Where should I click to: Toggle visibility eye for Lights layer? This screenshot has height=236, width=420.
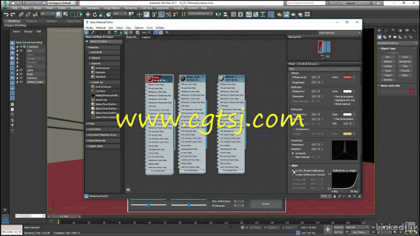click(21, 70)
